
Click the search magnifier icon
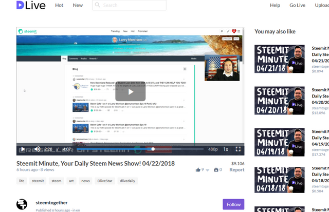tap(97, 5)
